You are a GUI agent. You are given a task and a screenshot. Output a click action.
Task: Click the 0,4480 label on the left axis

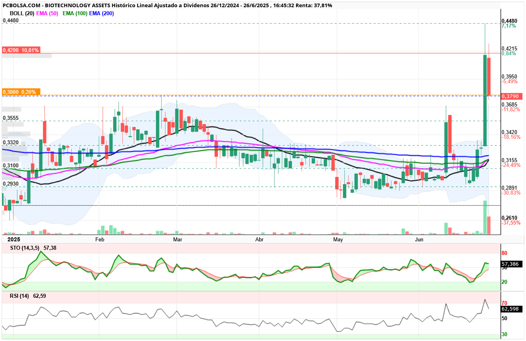click(11, 20)
